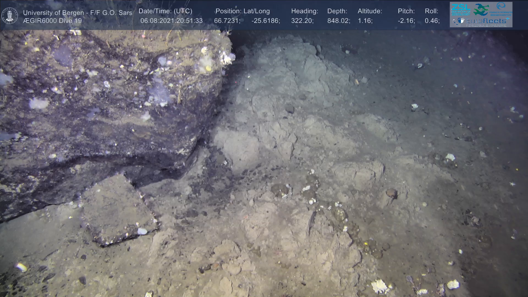The image size is (528, 297).
Task: Click the Heading value 322.20
Action: point(302,21)
